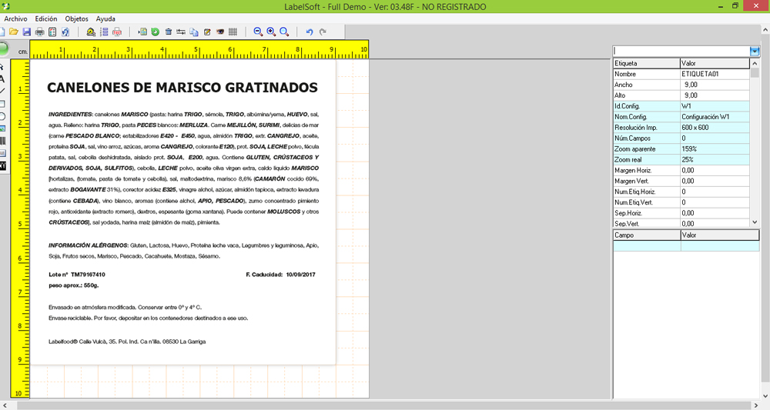Preview label with the eye icon
The height and width of the screenshot is (410, 770).
coord(220,32)
